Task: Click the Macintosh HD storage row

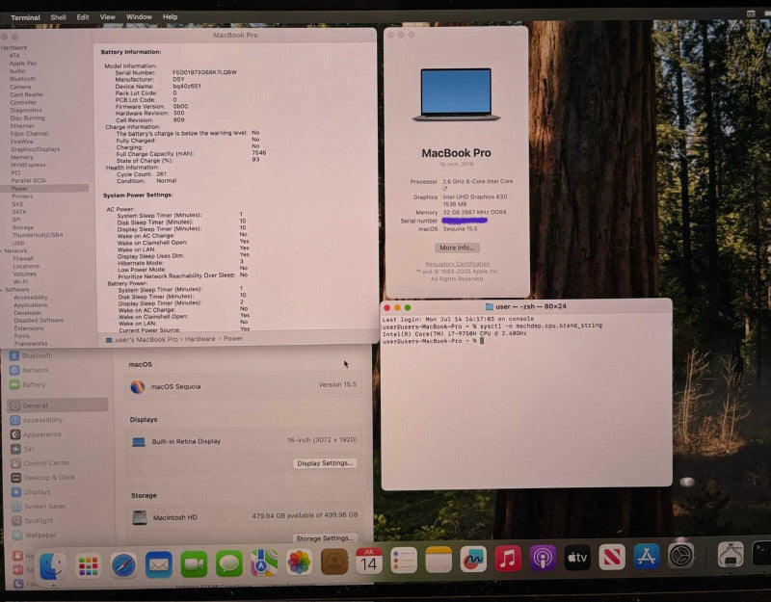Action: pyautogui.click(x=245, y=517)
